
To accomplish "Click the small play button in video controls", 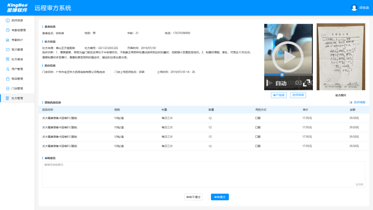I will 270,83.
